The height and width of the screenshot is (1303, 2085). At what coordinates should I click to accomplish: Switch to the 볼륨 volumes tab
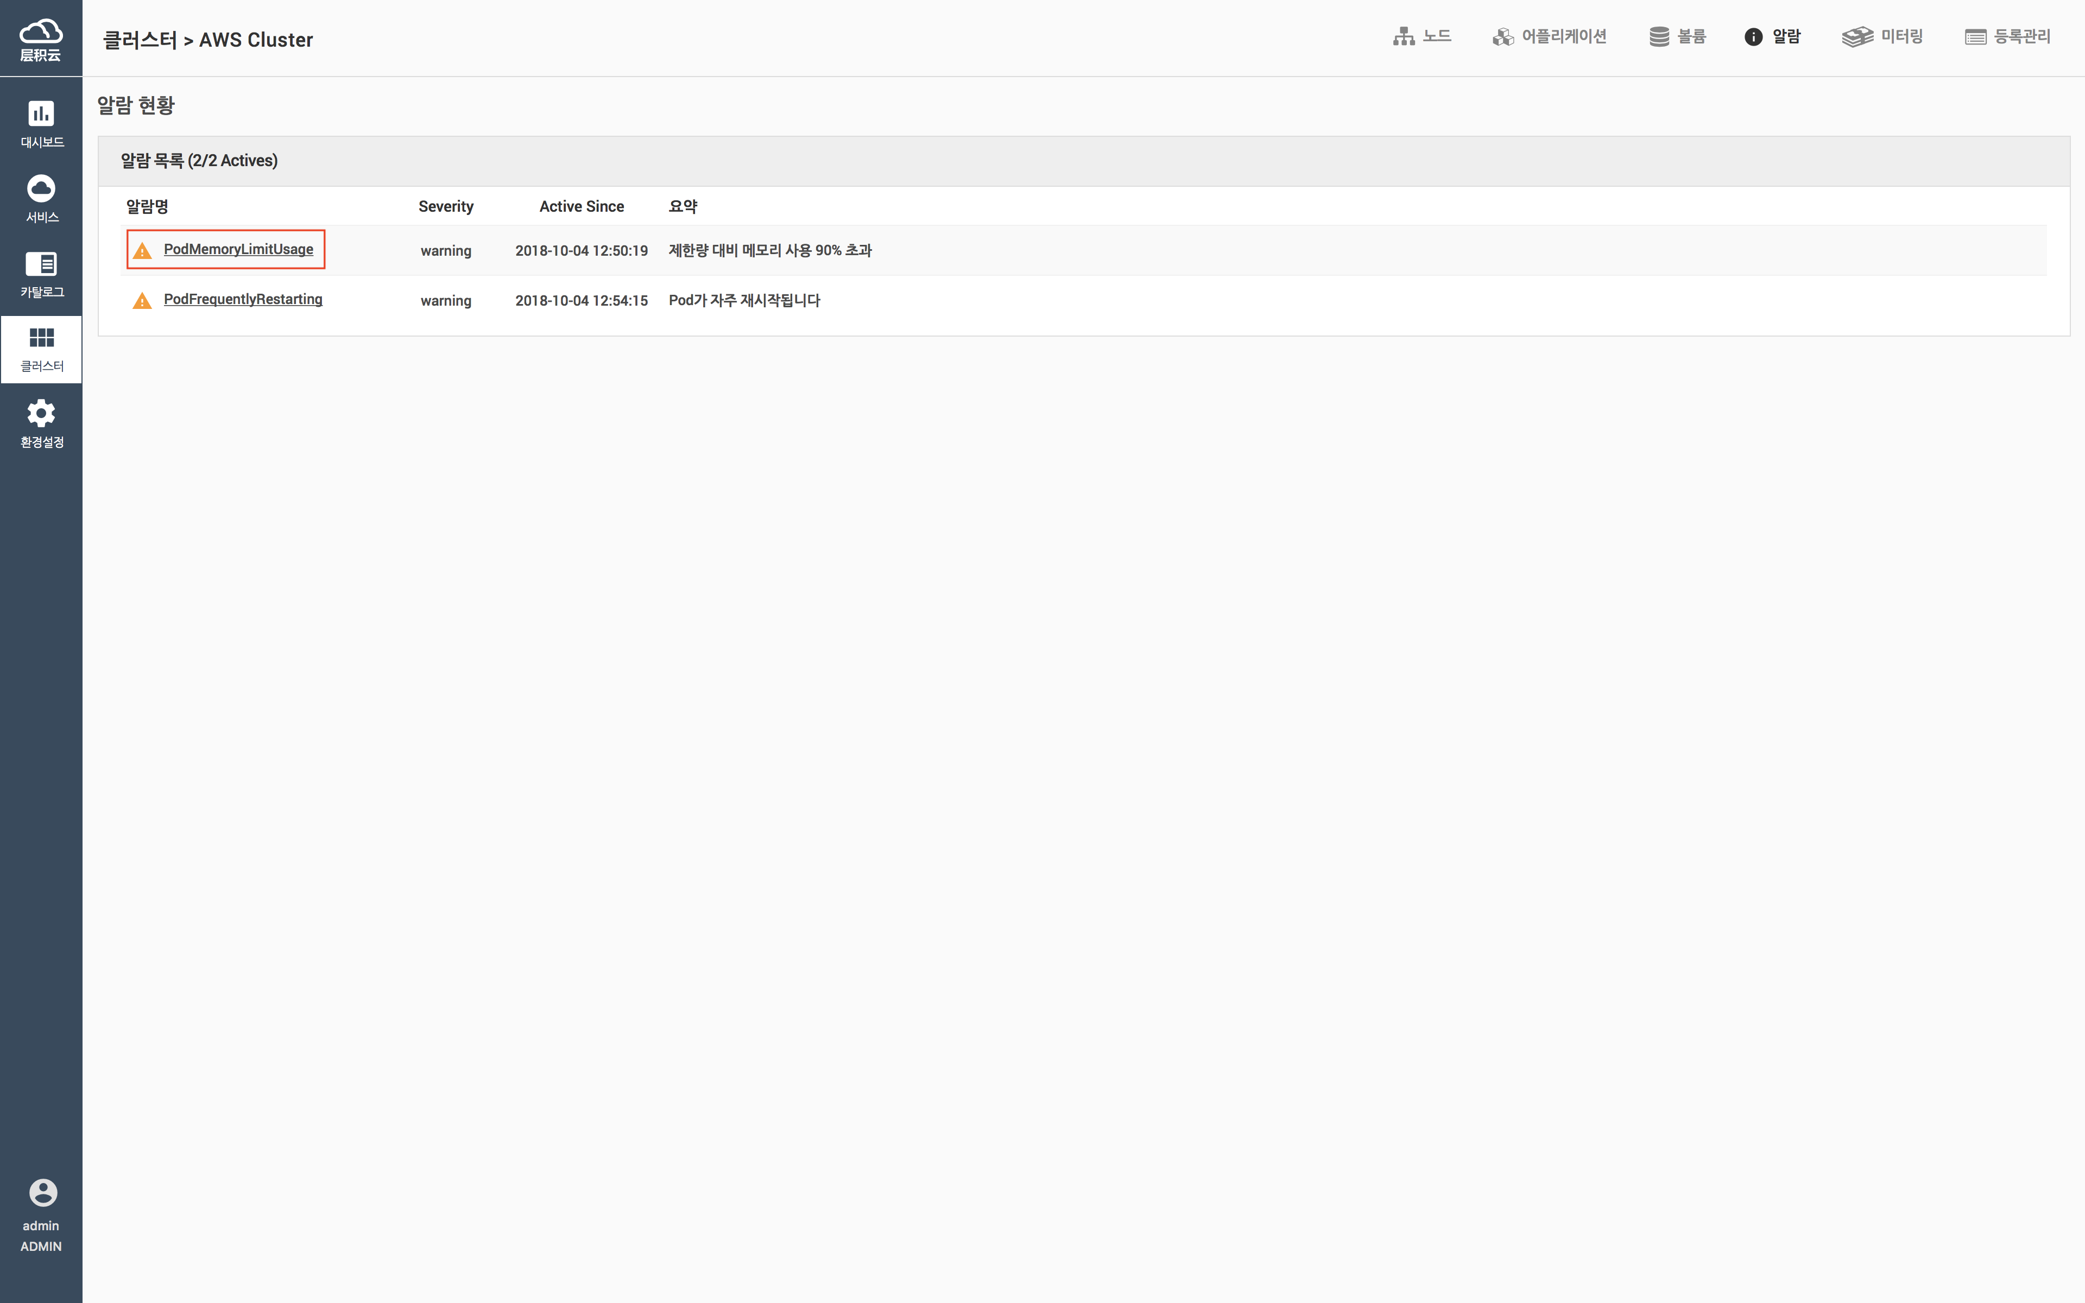1677,36
